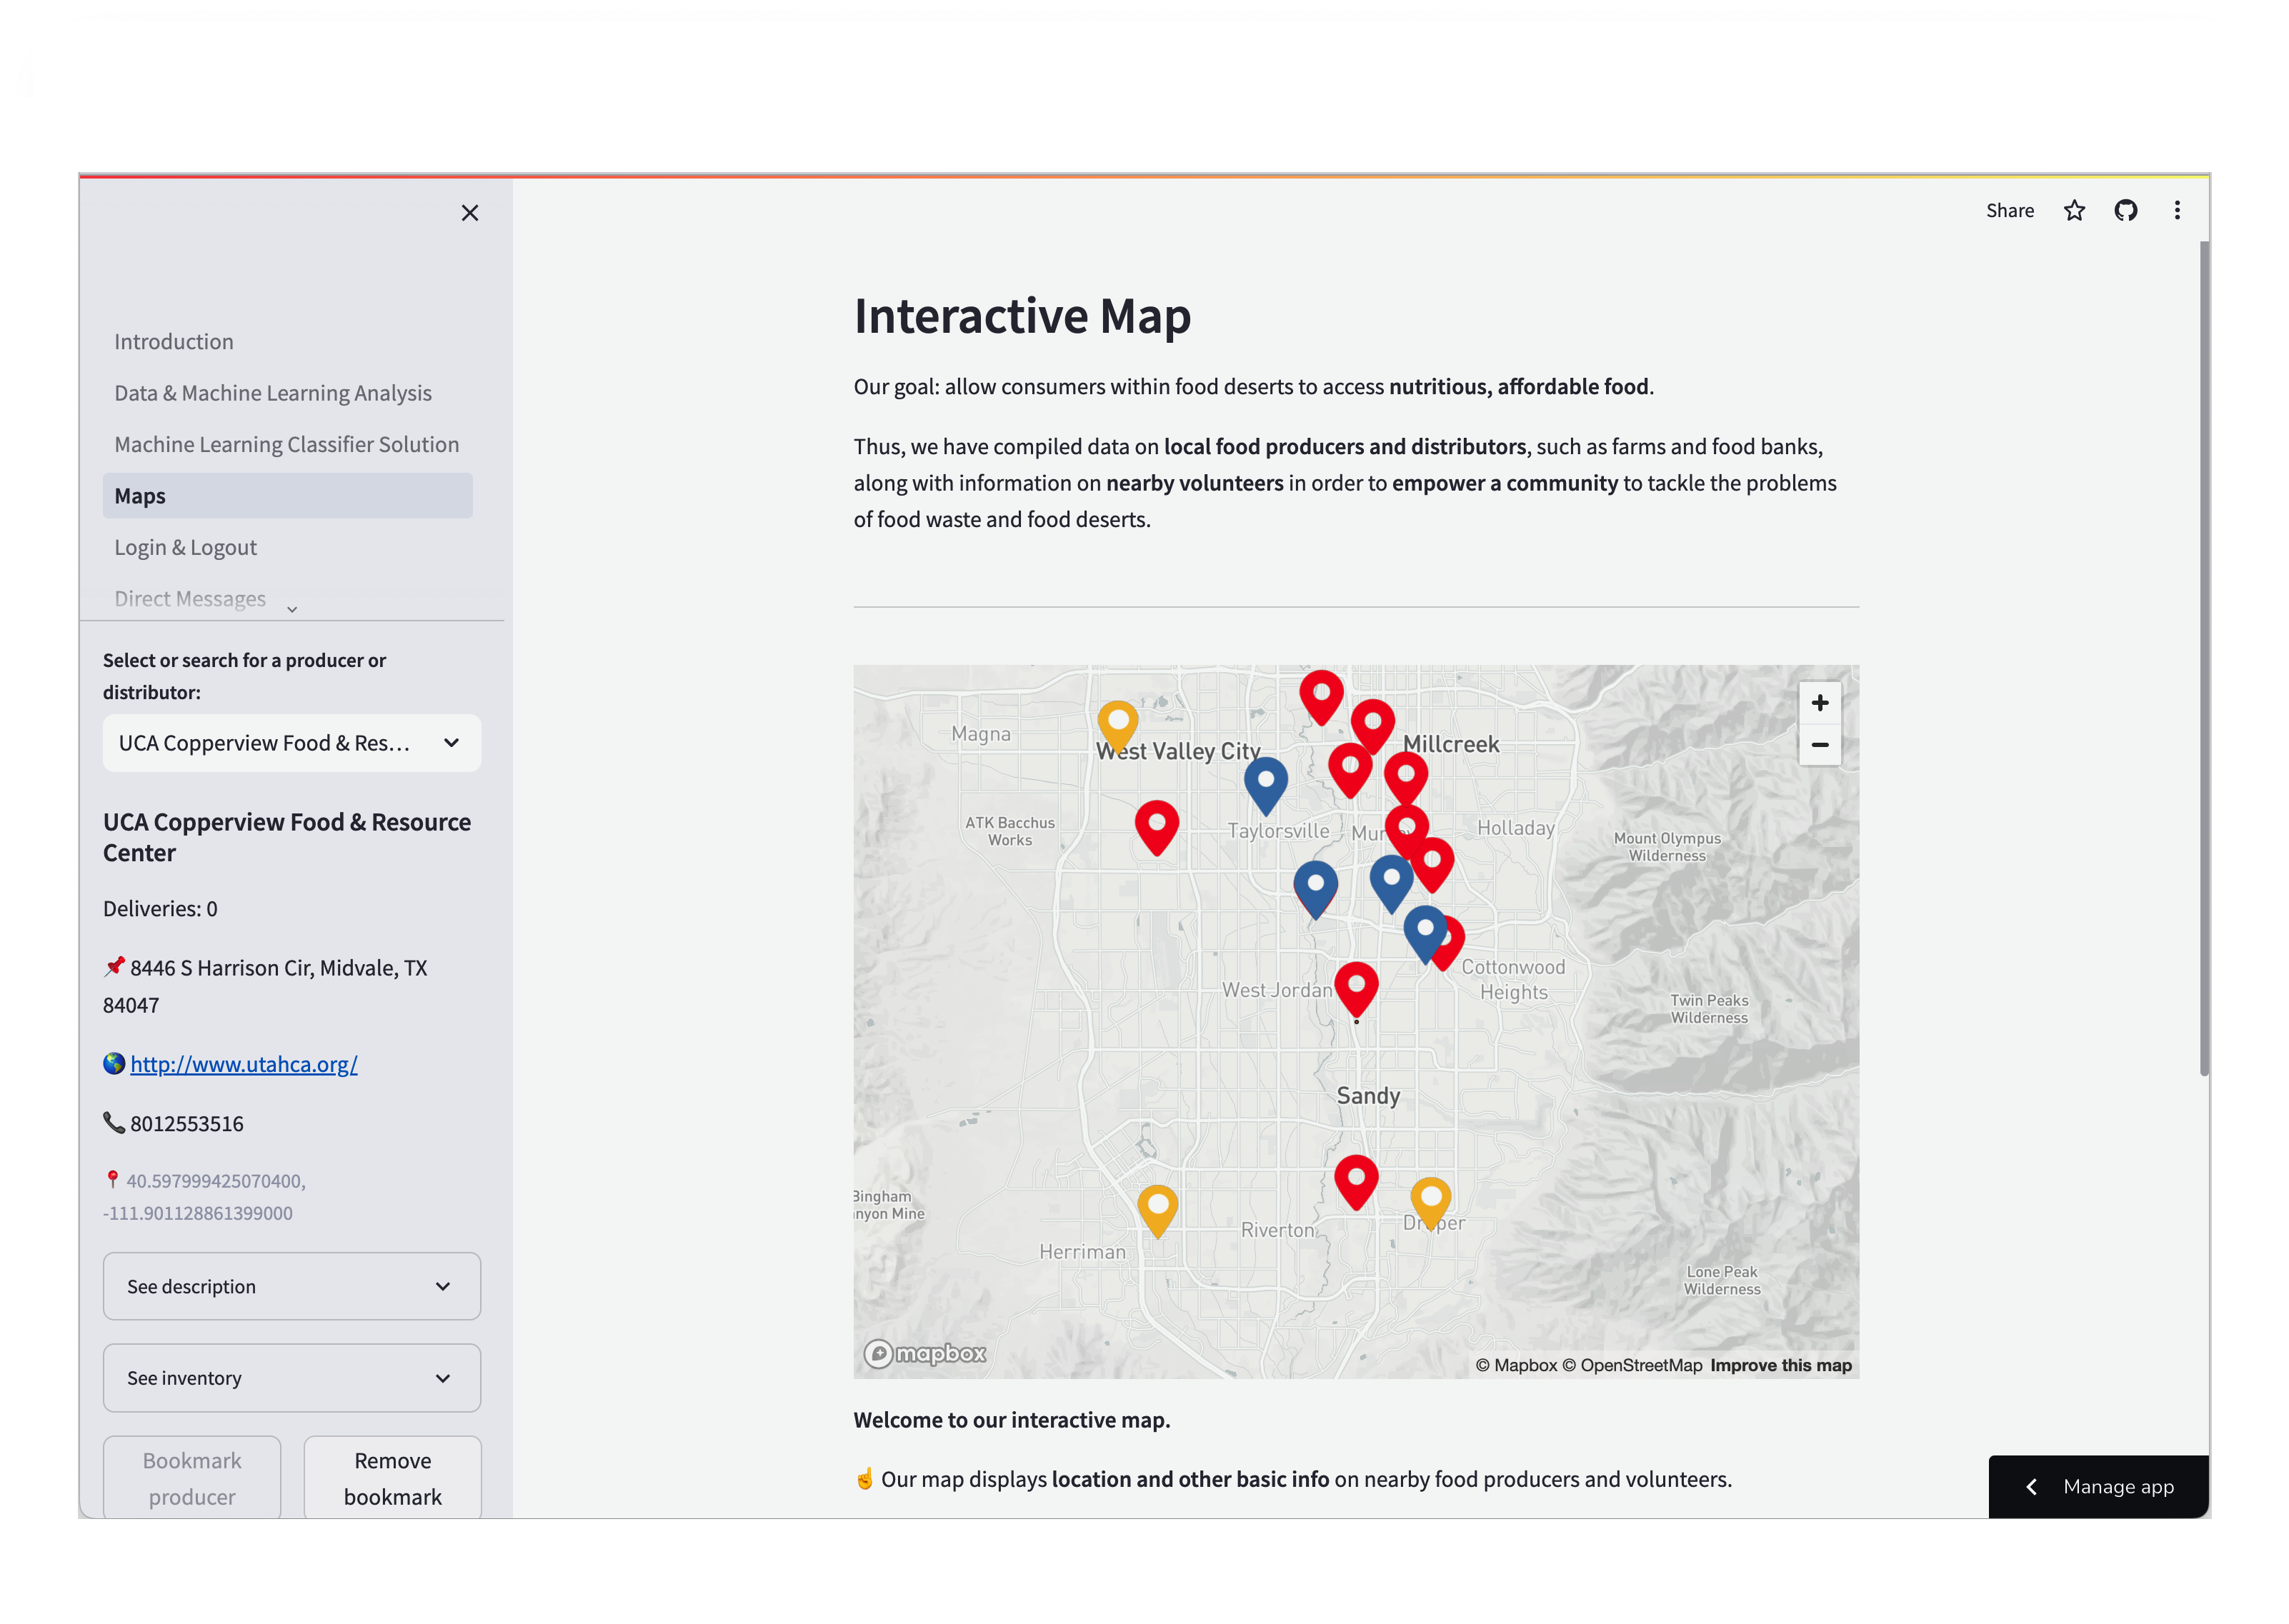2289x1624 pixels.
Task: Close the sidebar with X icon
Action: tap(469, 213)
